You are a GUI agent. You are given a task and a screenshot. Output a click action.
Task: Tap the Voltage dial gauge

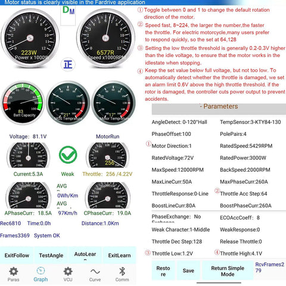coord(28,155)
